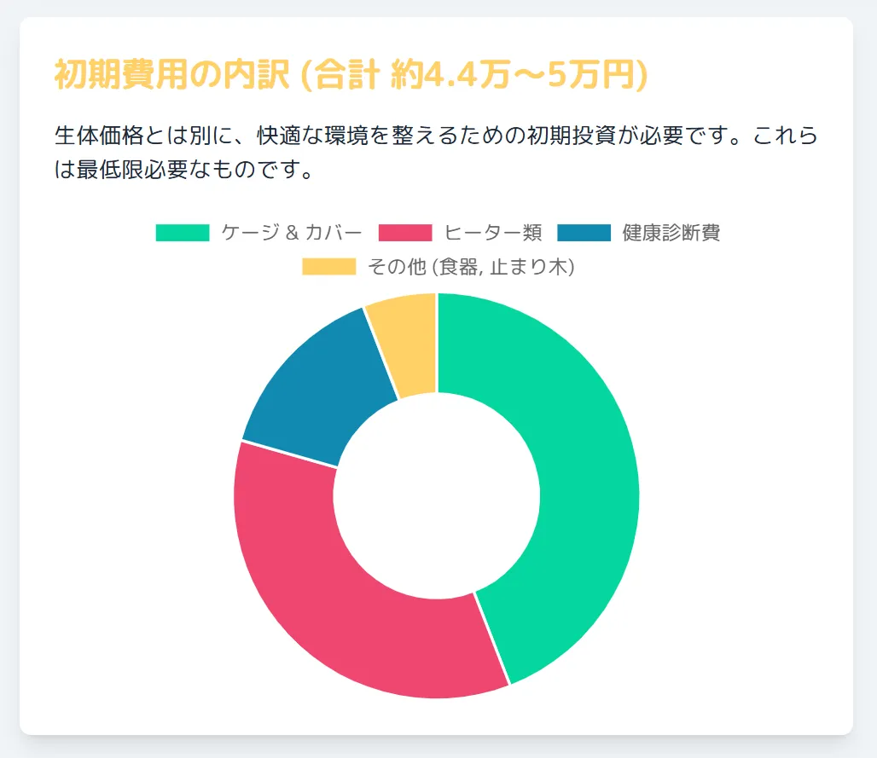Toggle the pink ヒーター類 legend swatch

tap(405, 233)
